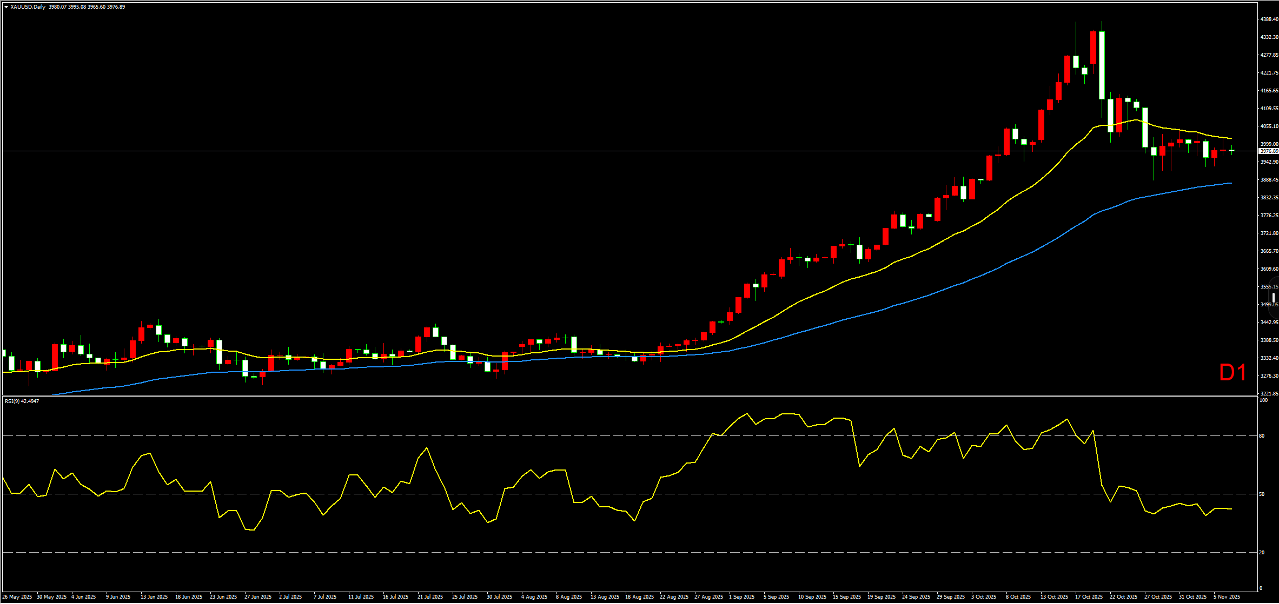Click the 50 level on RSI scale
Viewport: 1279px width, 604px height.
(x=1262, y=494)
